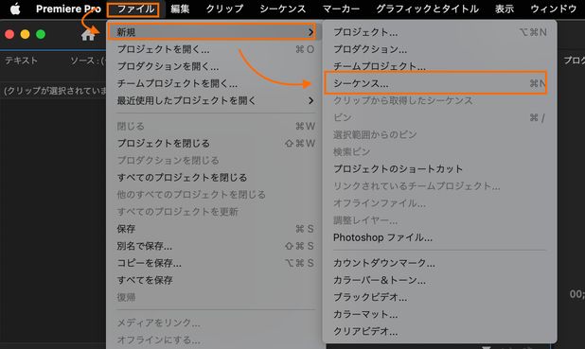Screen dimensions: 585x349
Task: Open the グラフィックとタイトル menu
Action: (x=427, y=9)
